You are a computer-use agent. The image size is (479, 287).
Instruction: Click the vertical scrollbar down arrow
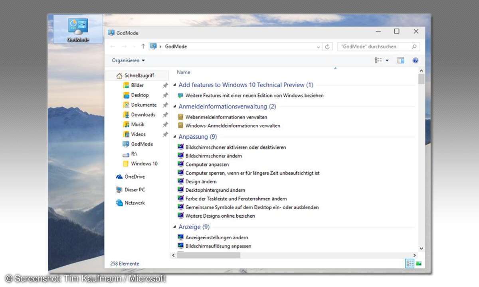pyautogui.click(x=422, y=248)
